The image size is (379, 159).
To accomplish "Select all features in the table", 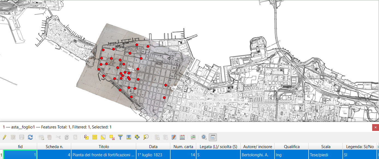I will 95,137.
